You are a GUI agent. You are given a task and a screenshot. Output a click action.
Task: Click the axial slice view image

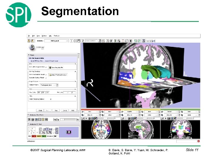[x=101, y=129]
